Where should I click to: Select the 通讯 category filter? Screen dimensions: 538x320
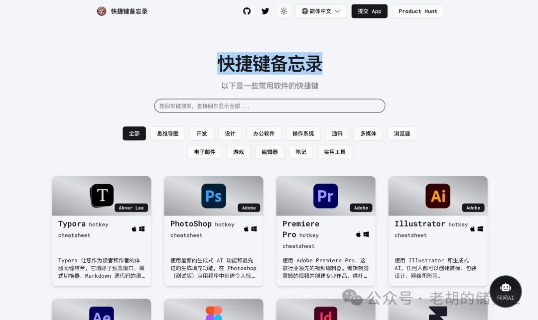coord(337,133)
